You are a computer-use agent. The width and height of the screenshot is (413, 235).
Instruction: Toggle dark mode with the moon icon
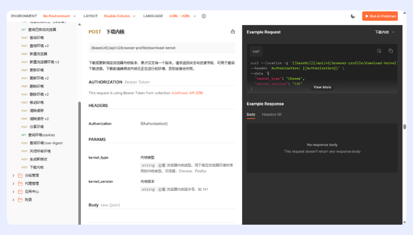click(x=353, y=16)
